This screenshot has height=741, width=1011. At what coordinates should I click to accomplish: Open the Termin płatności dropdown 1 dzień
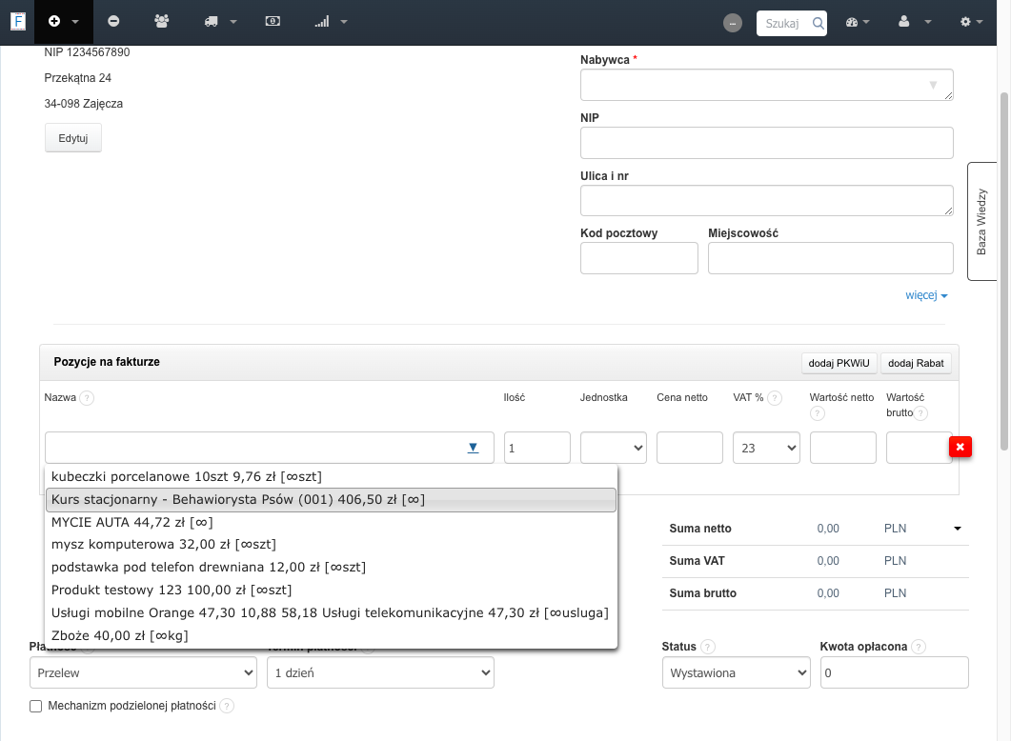(380, 672)
